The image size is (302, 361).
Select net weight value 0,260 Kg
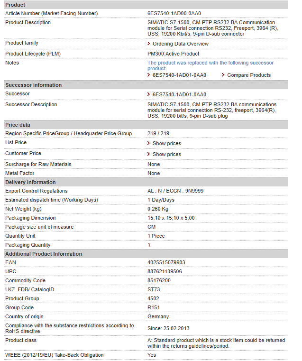(158, 209)
